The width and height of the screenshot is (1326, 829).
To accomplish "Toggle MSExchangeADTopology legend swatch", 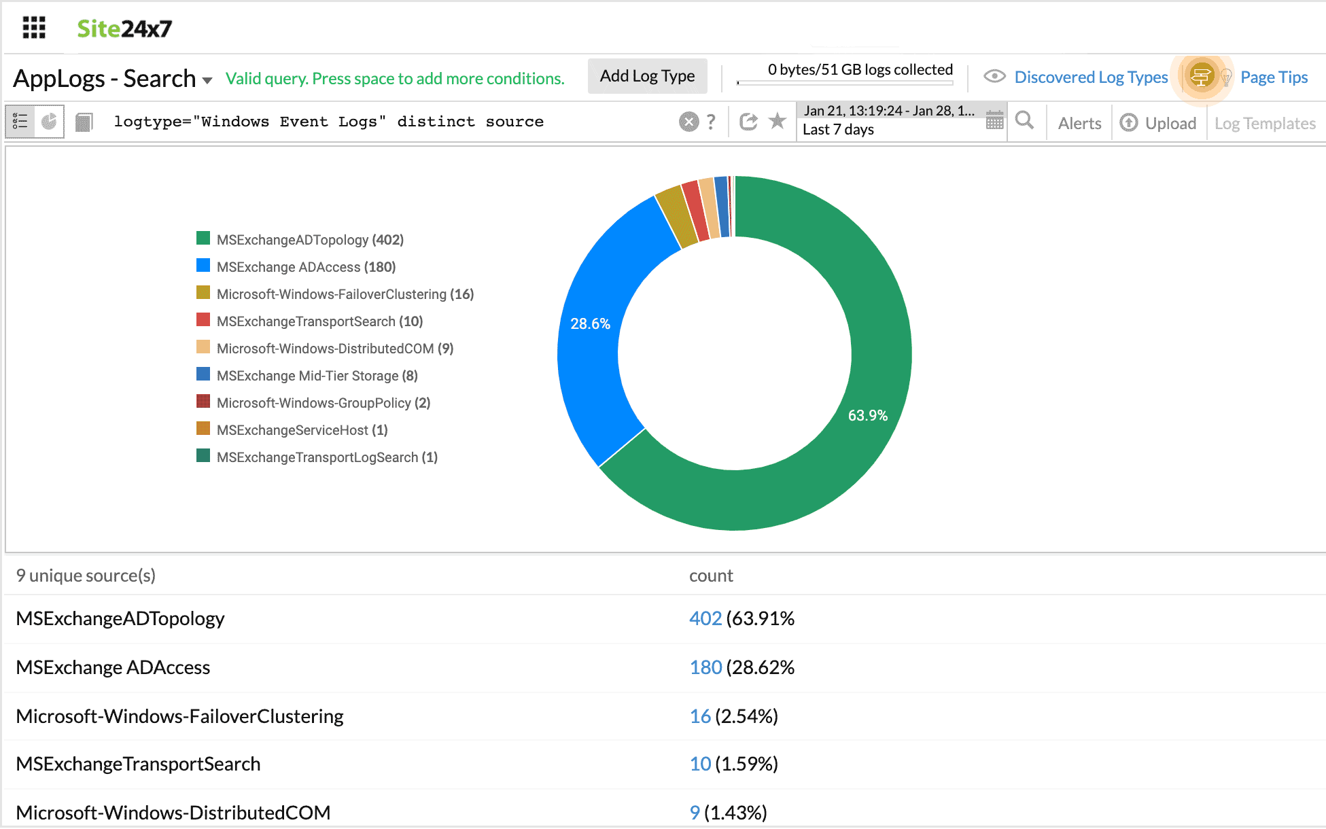I will (203, 238).
